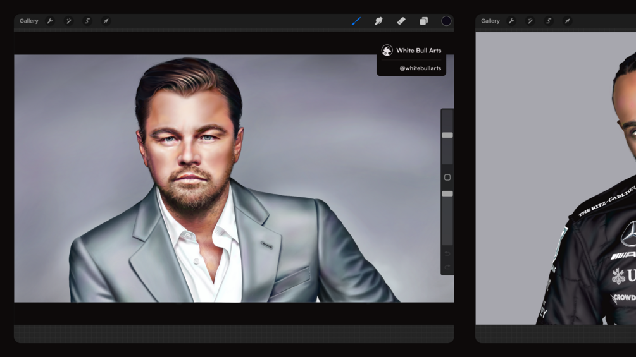Image resolution: width=636 pixels, height=357 pixels.
Task: Activate Transform arrow tool in left window
Action: point(106,21)
